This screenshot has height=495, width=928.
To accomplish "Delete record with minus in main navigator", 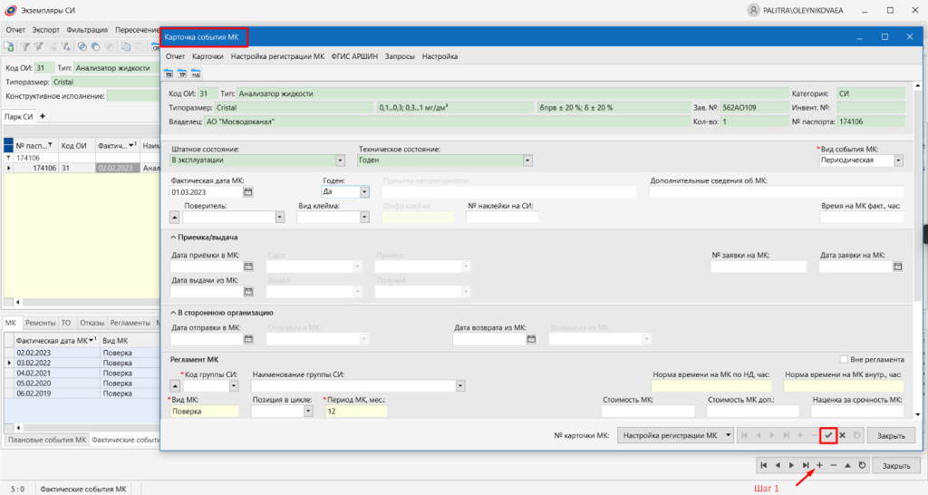I will coord(834,465).
